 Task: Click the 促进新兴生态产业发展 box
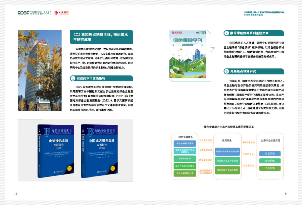[x=227, y=161]
